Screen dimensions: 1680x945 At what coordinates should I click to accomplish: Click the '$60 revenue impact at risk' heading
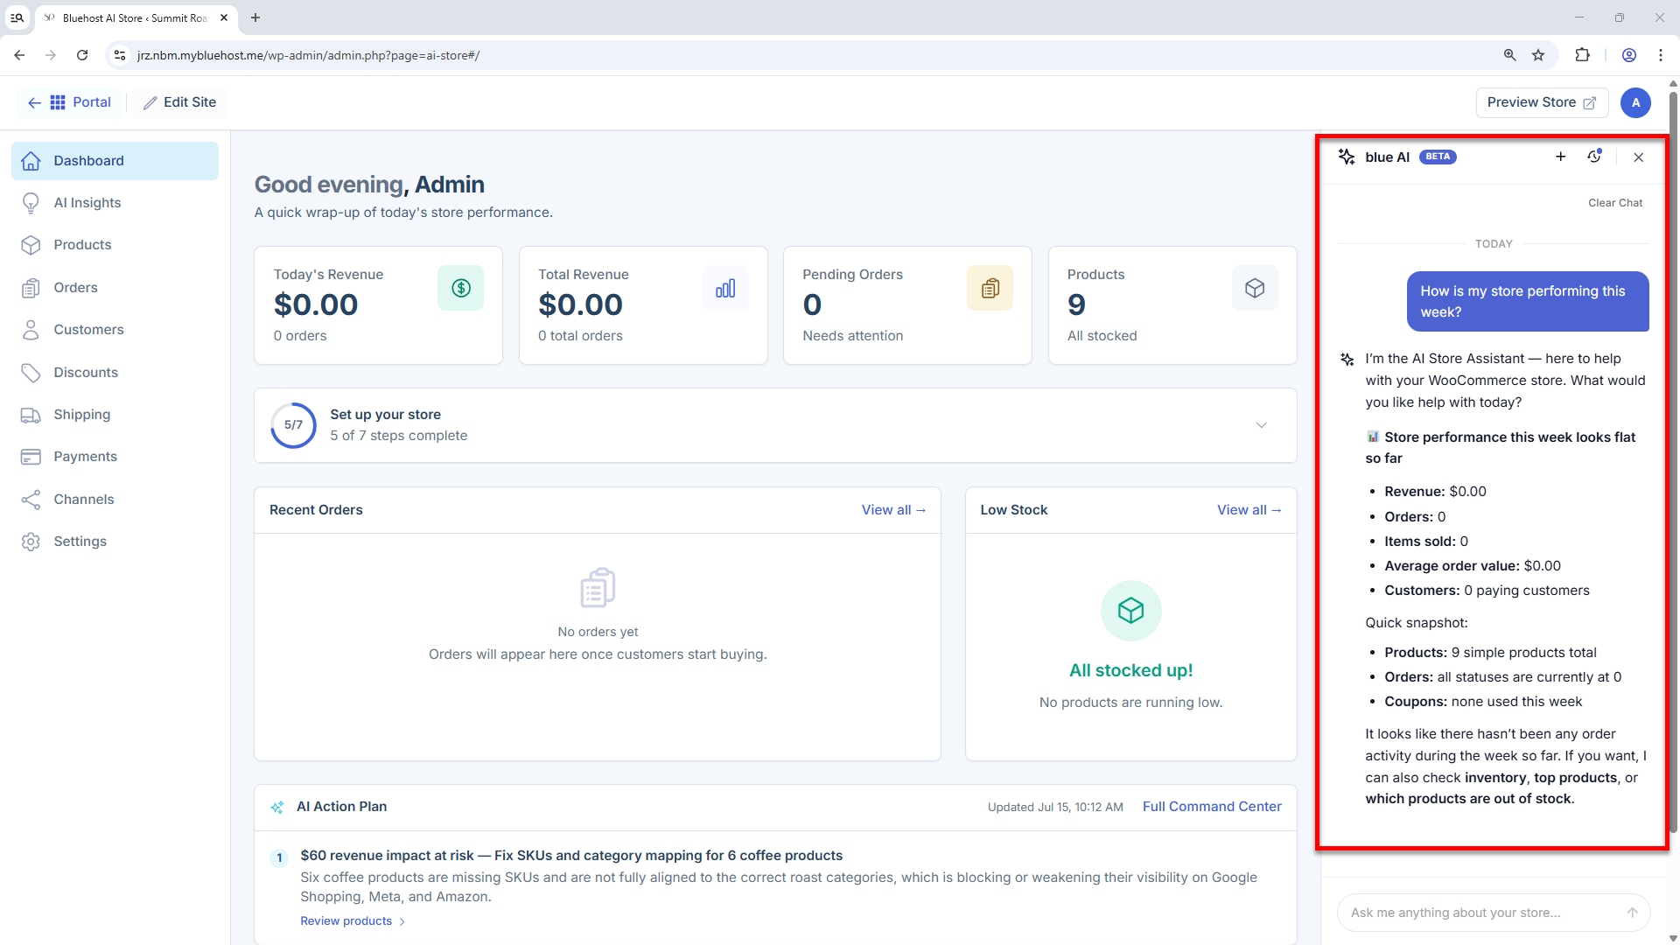pos(571,856)
